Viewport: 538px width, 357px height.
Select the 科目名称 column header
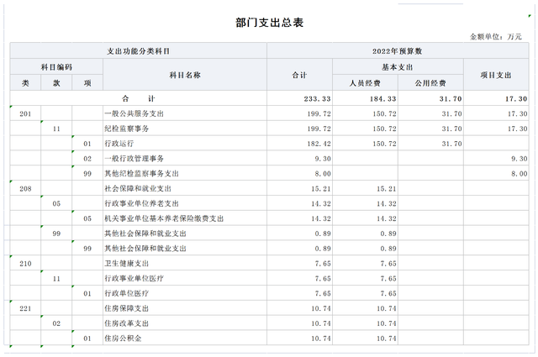click(x=184, y=75)
